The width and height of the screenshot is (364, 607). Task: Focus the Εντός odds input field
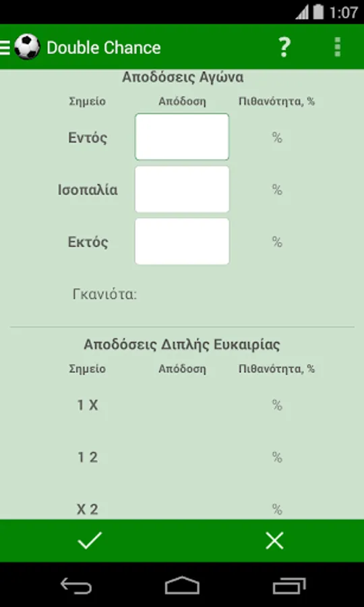click(x=182, y=137)
